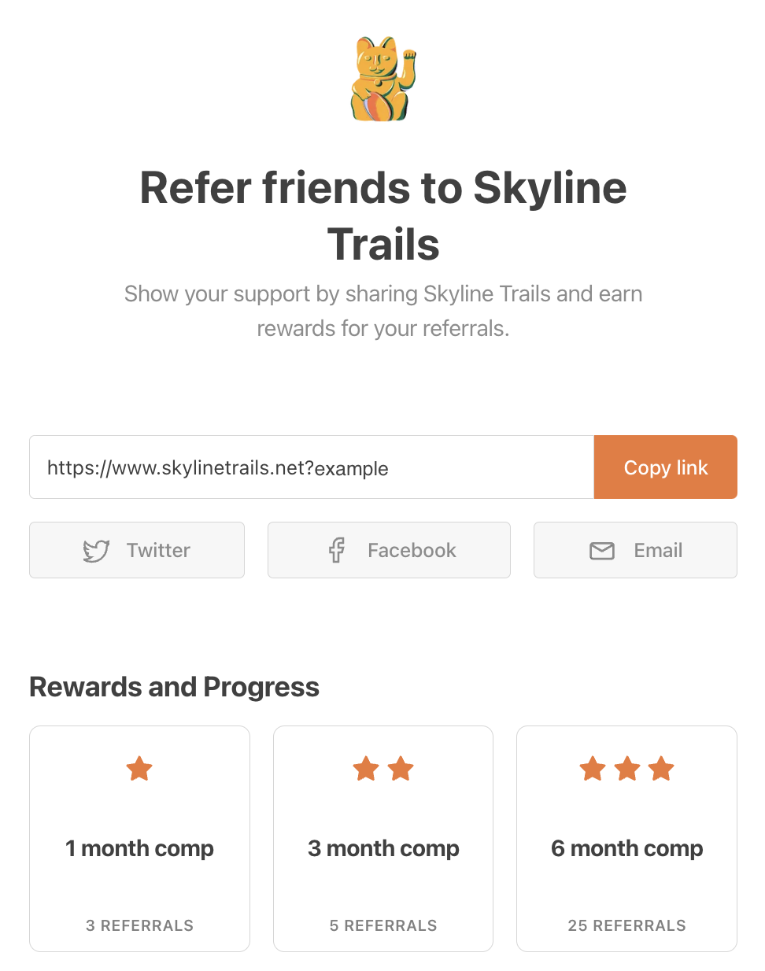Screen dimensions: 765x971
Task: Click the first star on the 6 month comp card
Action: [x=592, y=769]
